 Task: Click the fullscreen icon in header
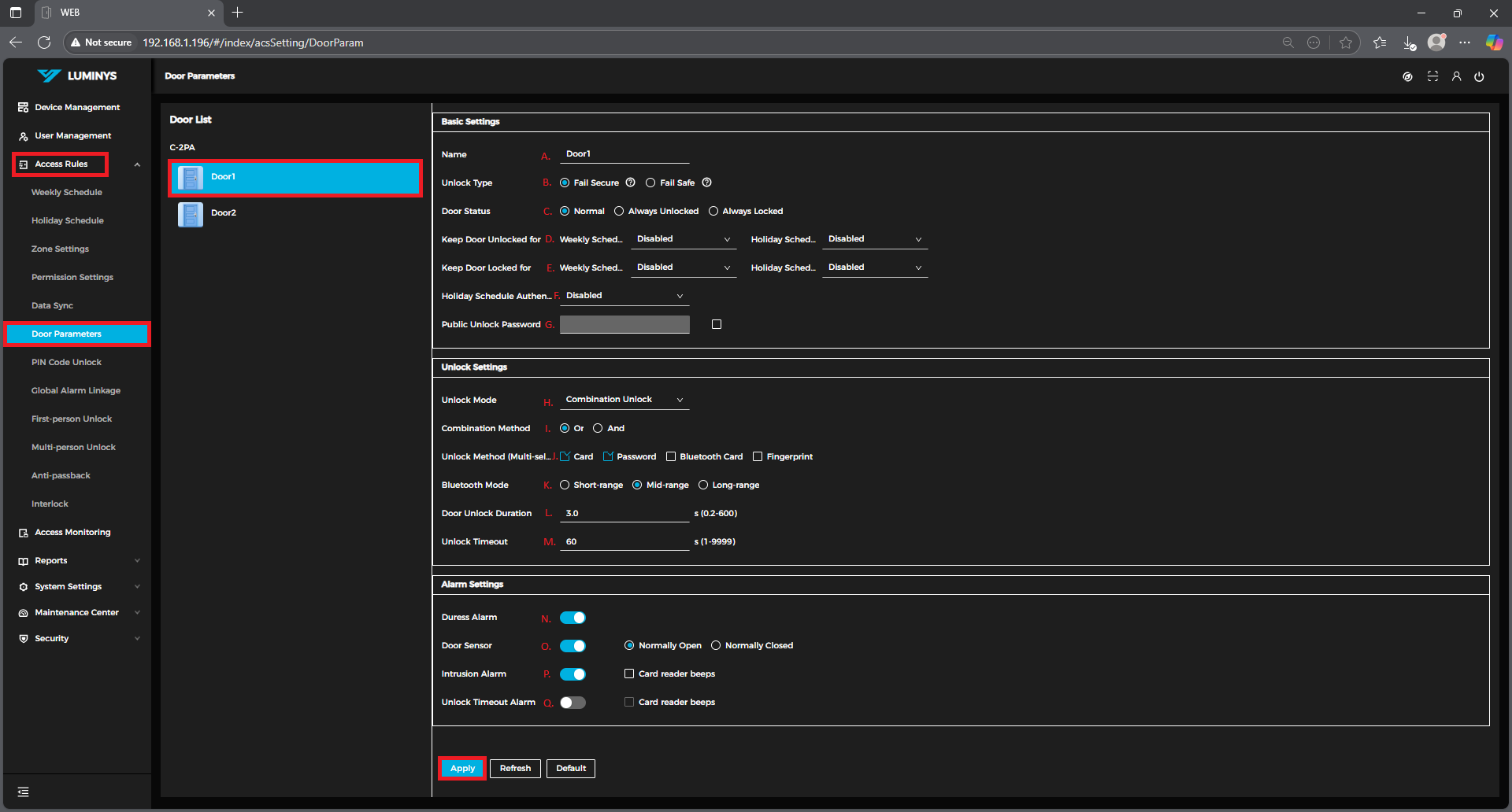click(1432, 76)
